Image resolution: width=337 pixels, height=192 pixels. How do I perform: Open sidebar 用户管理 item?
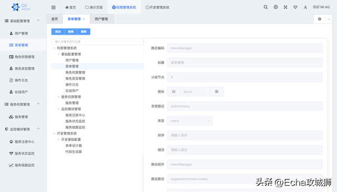(23, 33)
